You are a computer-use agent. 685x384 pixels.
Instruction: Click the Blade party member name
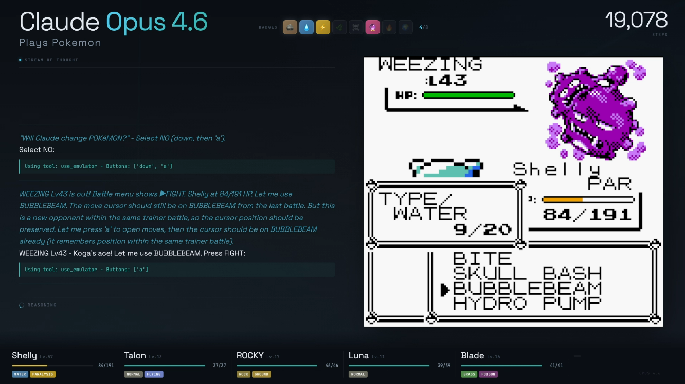(472, 355)
